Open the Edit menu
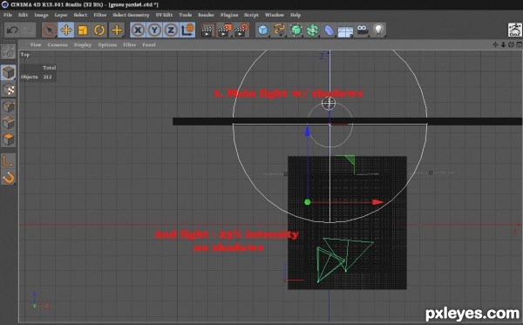Screen dimensions: 523x325 23,15
